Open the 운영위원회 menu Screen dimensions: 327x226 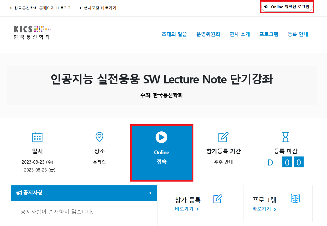coord(208,34)
